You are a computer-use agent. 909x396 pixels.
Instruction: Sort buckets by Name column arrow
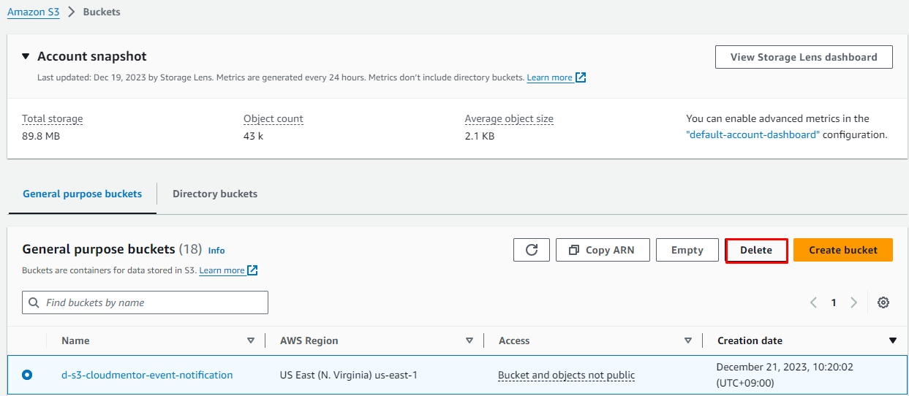pos(251,340)
